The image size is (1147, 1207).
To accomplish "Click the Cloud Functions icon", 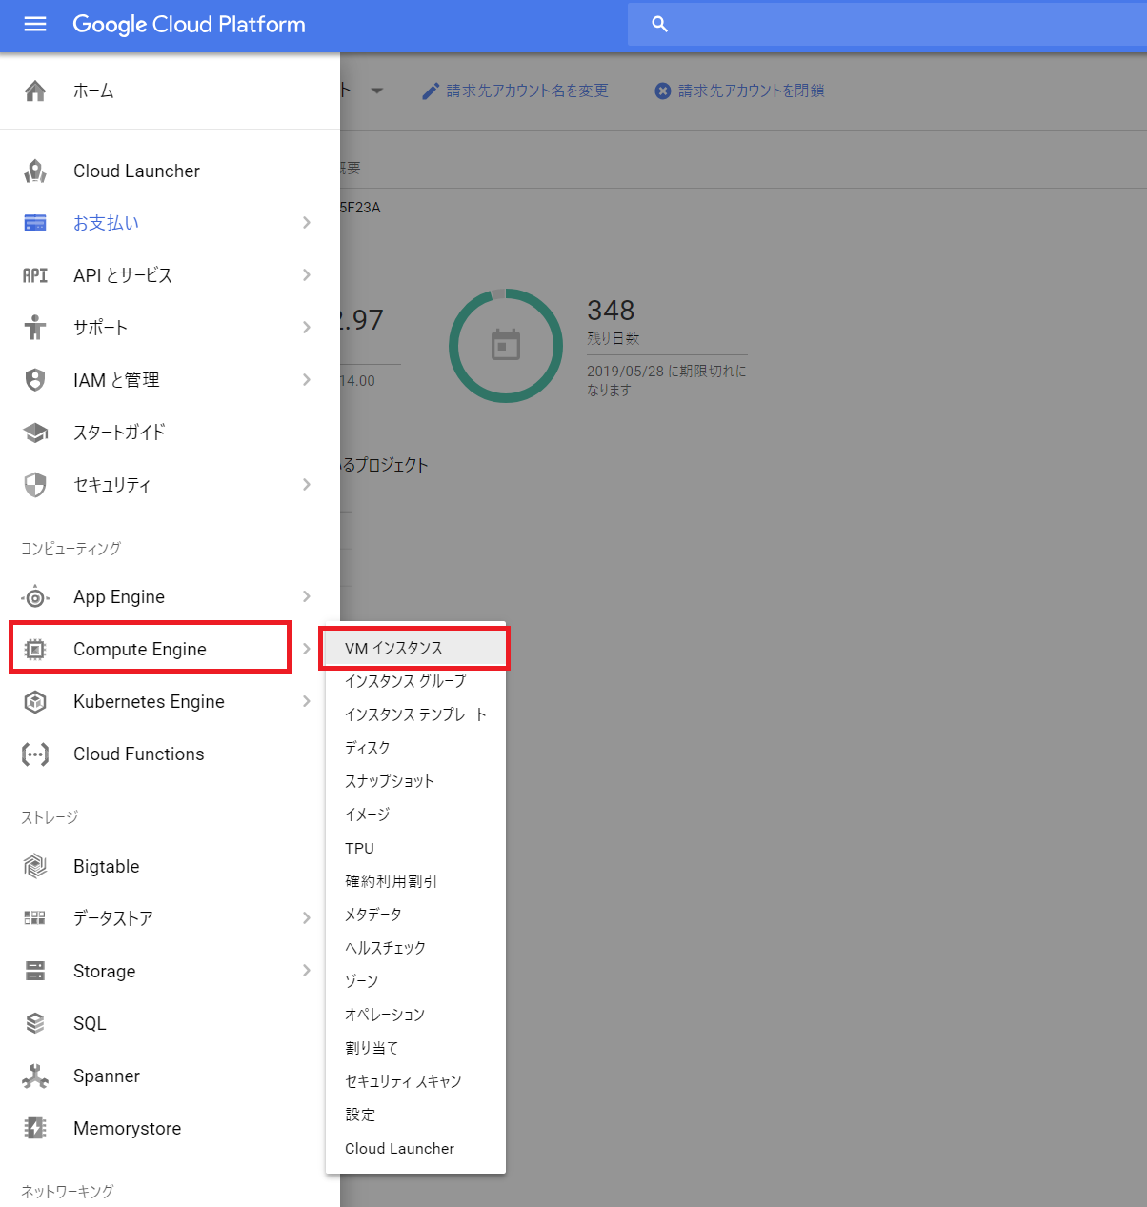I will 35,754.
